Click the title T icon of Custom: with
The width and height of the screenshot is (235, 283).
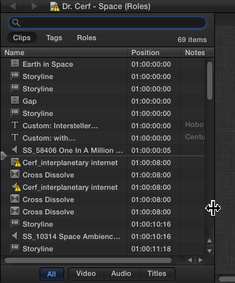[15, 137]
